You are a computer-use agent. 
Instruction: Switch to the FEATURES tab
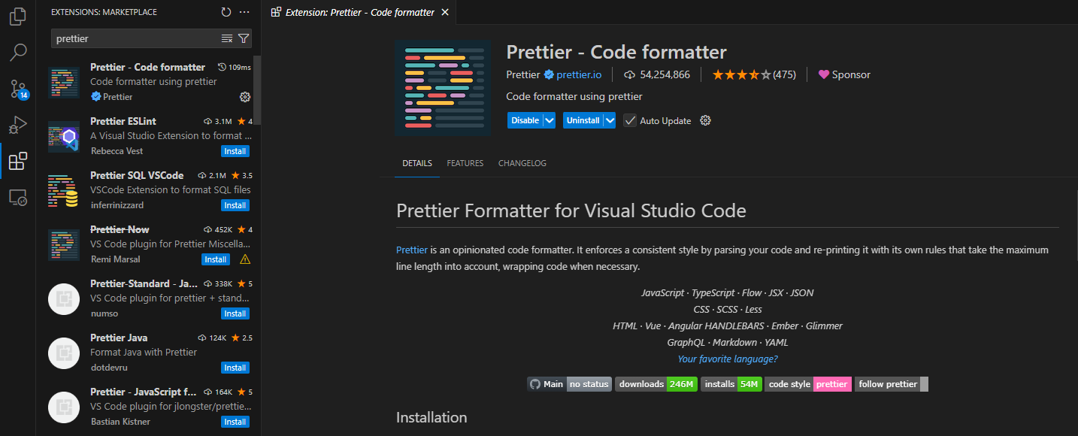coord(465,163)
